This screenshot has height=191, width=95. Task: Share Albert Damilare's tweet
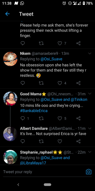pyautogui.click(x=78, y=141)
